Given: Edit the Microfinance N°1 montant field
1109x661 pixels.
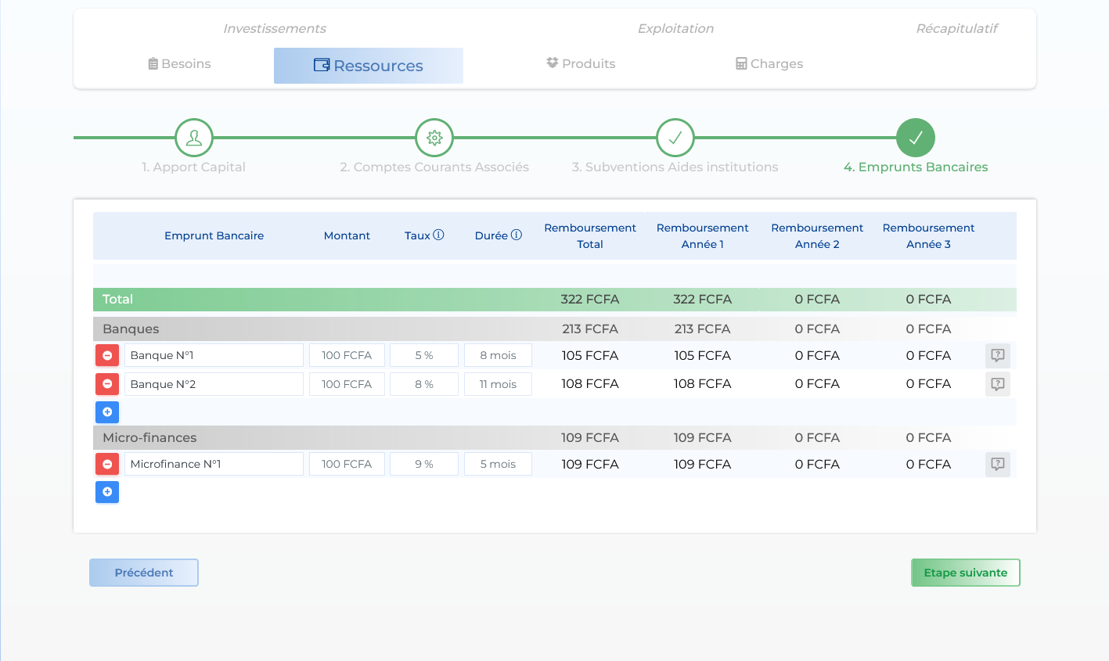Looking at the screenshot, I should (x=347, y=464).
